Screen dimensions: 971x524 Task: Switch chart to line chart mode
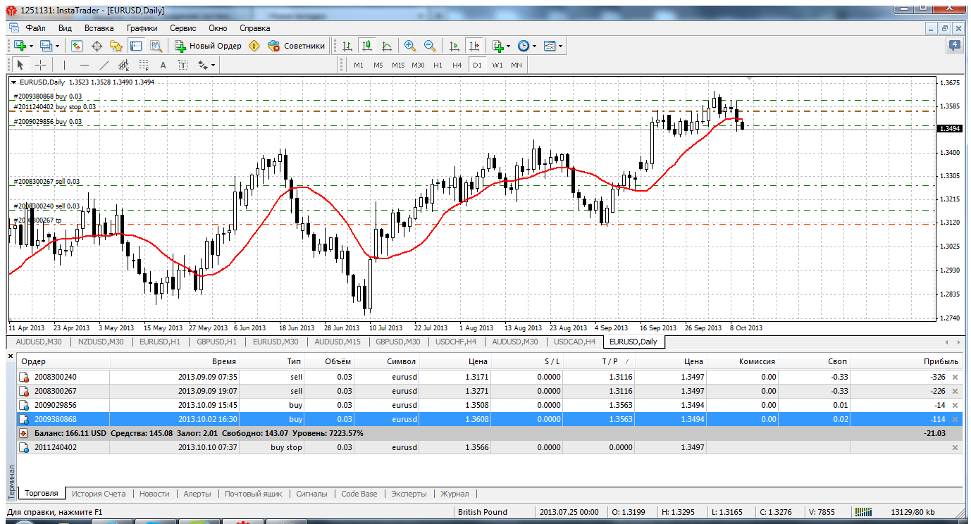387,46
